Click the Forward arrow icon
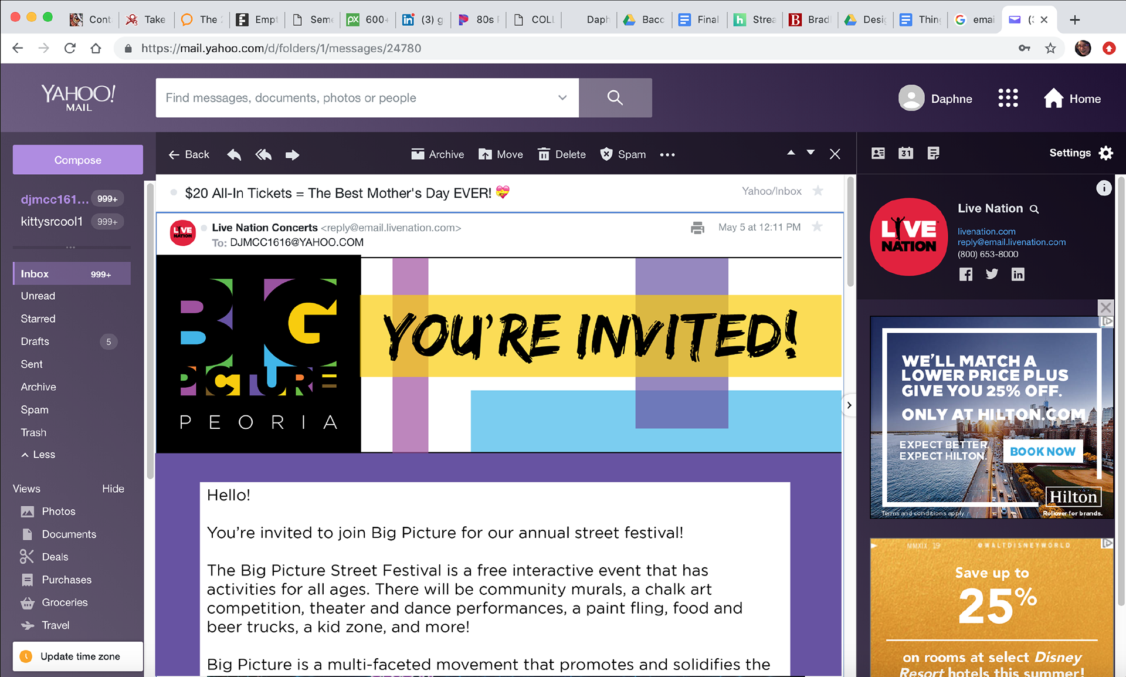 [292, 155]
